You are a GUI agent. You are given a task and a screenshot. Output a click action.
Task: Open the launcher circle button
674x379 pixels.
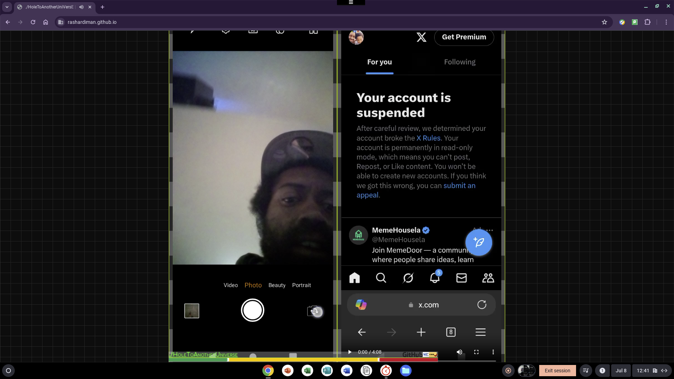coord(9,371)
